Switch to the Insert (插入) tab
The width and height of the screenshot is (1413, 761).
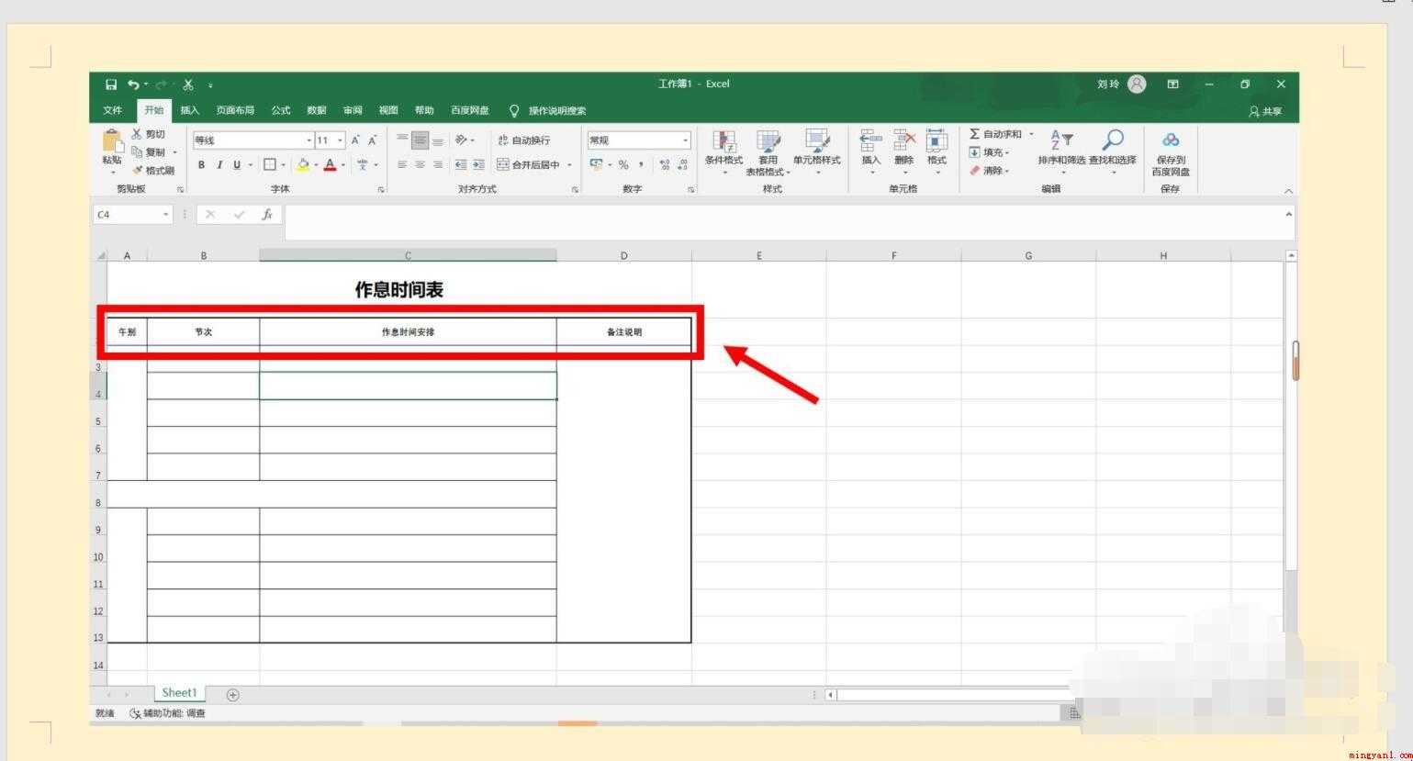point(189,110)
